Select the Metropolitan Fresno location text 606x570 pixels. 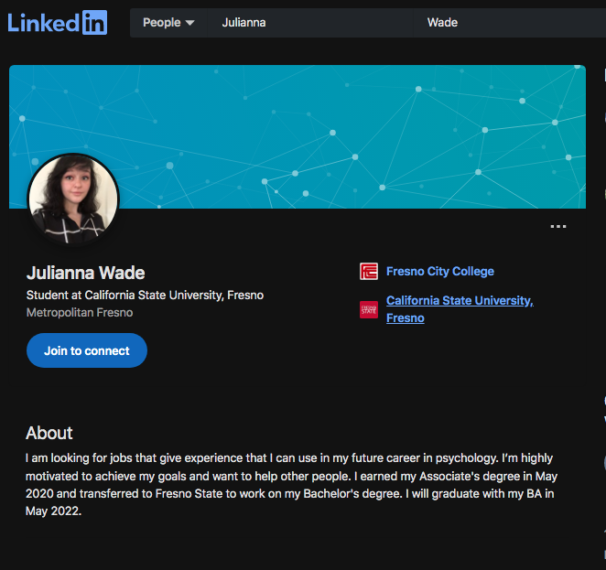point(80,312)
